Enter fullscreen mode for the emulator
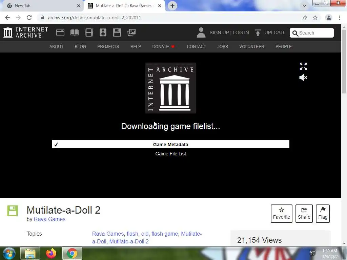 click(x=303, y=66)
